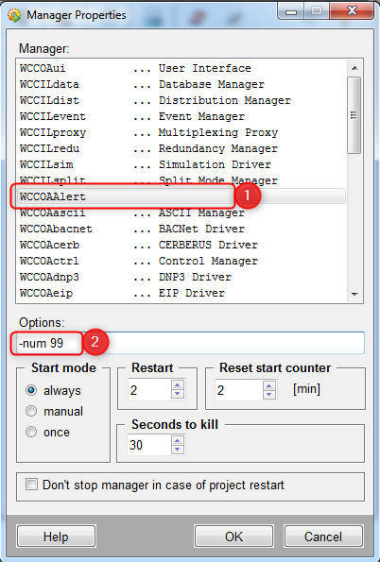Select the manual start mode

pyautogui.click(x=31, y=411)
